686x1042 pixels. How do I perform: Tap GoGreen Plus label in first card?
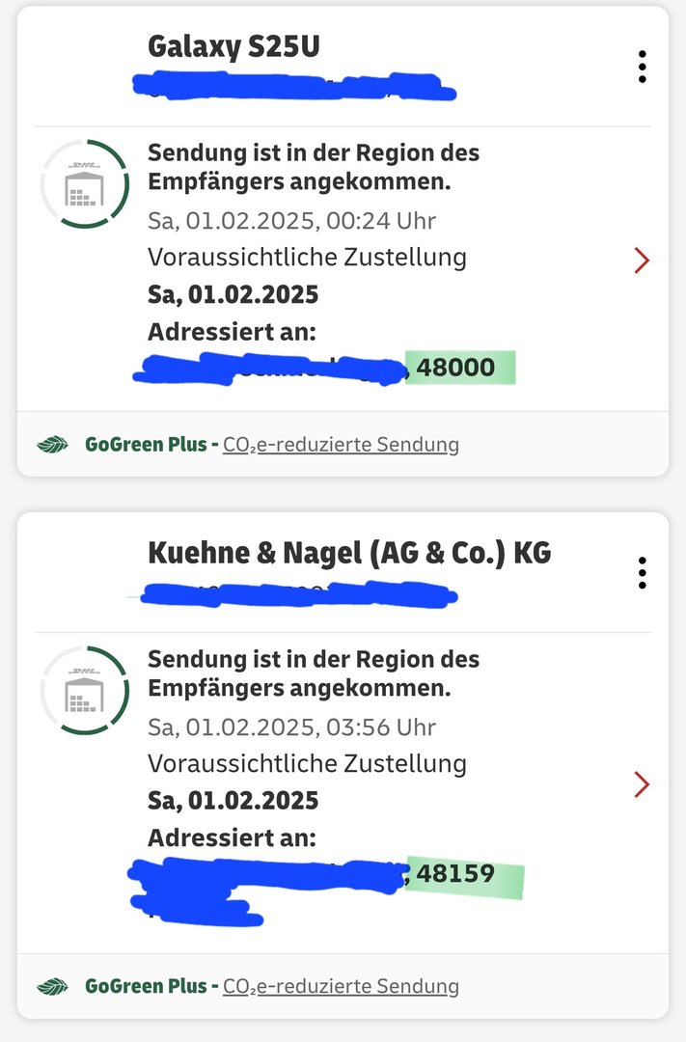[146, 445]
